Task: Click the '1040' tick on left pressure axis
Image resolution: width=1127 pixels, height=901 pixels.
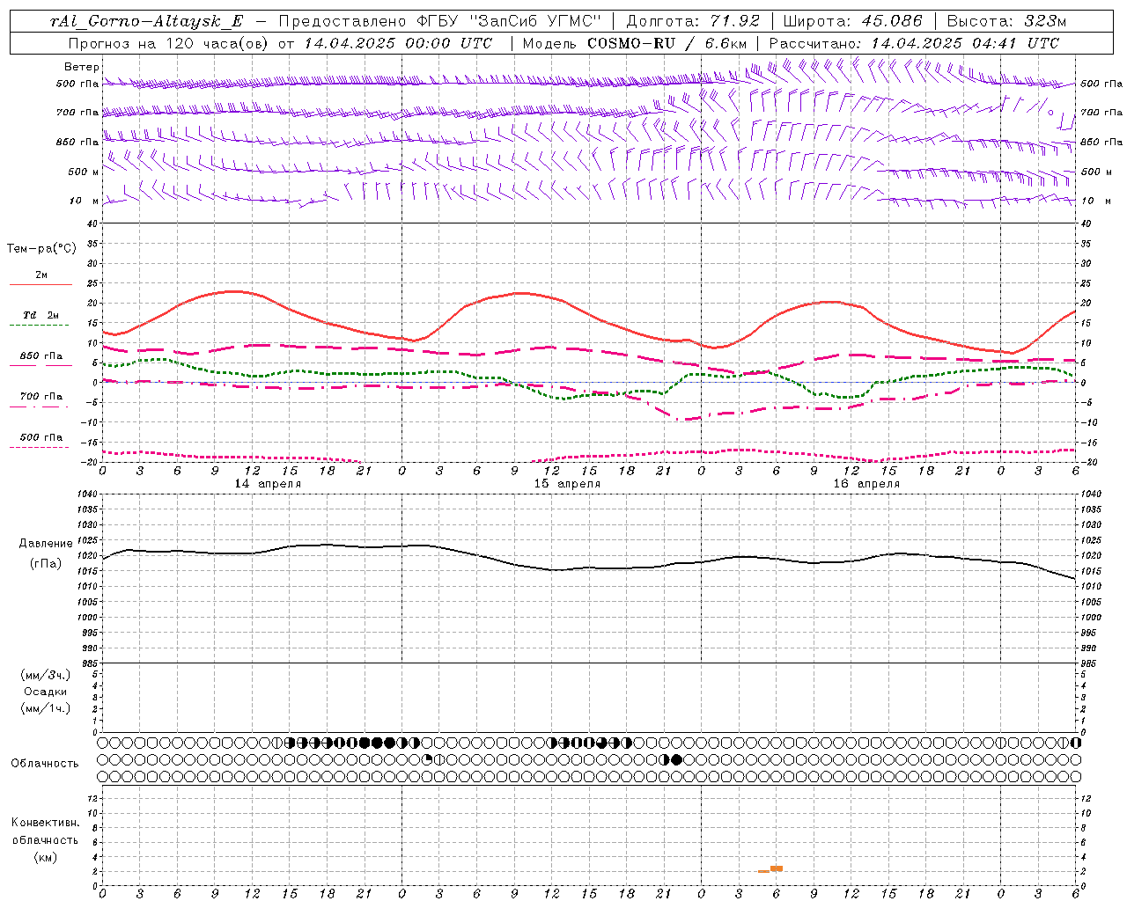Action: point(86,494)
